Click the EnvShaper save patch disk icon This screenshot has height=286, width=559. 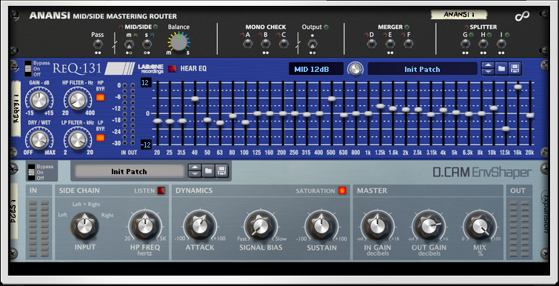(x=221, y=171)
